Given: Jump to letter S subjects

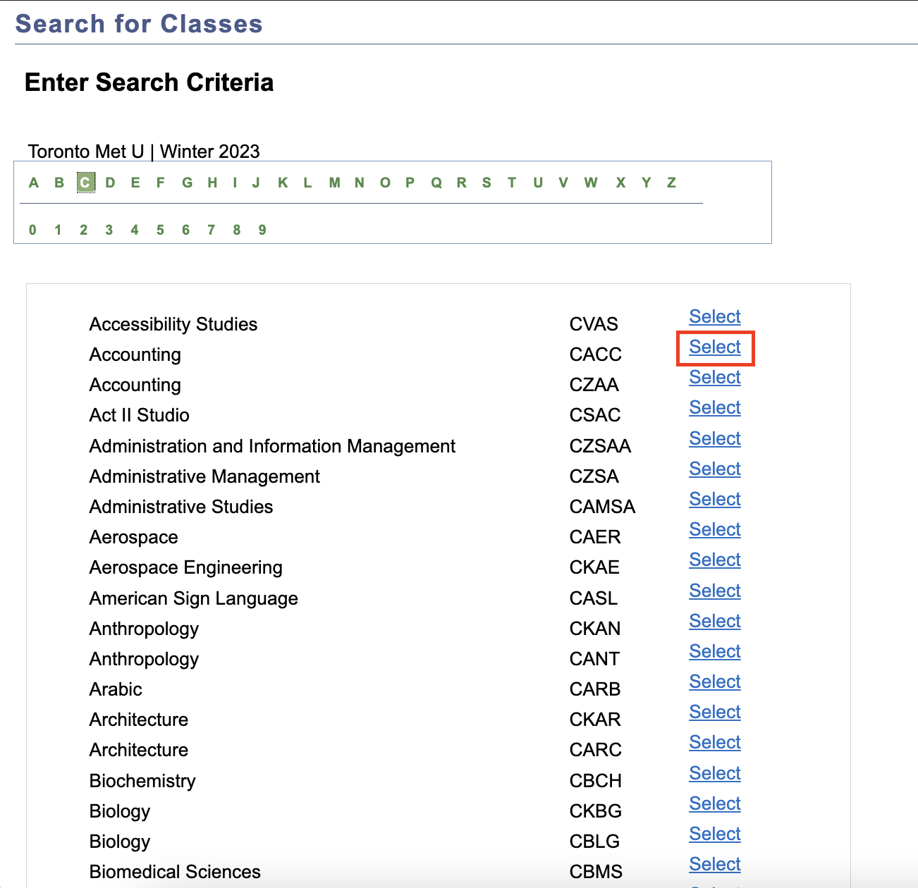Looking at the screenshot, I should 486,183.
